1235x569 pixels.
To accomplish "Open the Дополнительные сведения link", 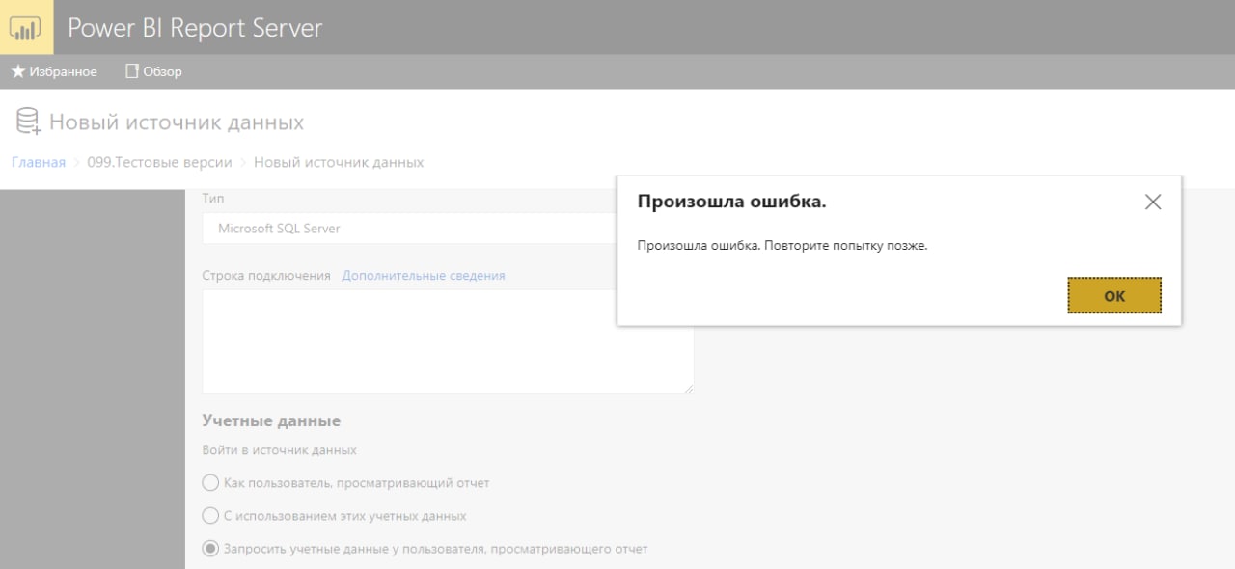I will coord(424,276).
